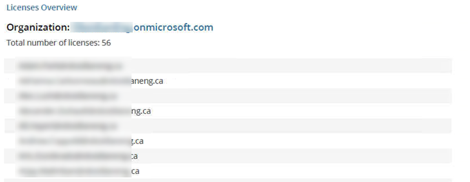Screen dimensions: 470x182
Task: Click the blurred organization name before onmicrosoft.com
Action: point(101,28)
